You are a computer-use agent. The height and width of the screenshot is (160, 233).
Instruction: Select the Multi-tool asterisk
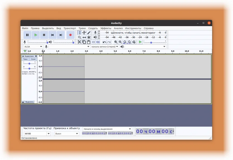coord(89,37)
